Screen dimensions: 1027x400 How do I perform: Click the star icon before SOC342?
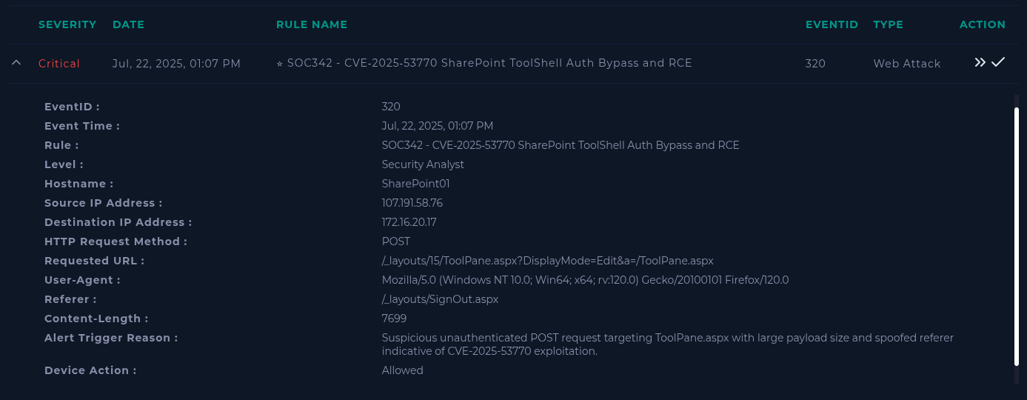[279, 64]
